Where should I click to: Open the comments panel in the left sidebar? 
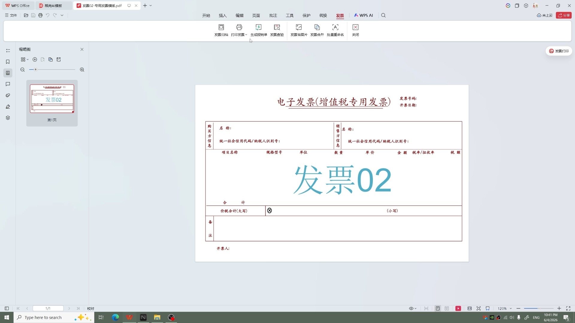coord(8,84)
